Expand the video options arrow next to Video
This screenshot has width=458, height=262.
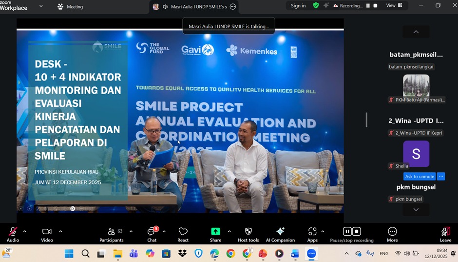pyautogui.click(x=60, y=231)
